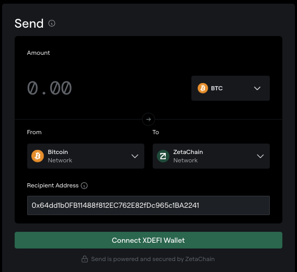The width and height of the screenshot is (297, 272).
Task: Click the green ZetaChain logo icon
Action: click(x=163, y=156)
